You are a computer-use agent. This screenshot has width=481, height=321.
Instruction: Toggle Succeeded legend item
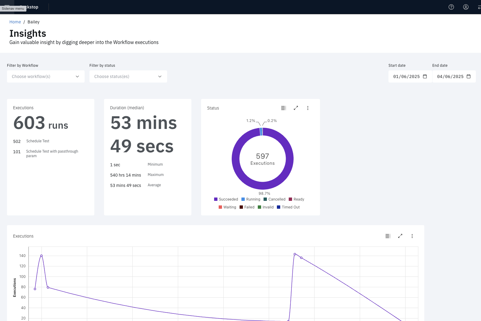[x=226, y=199]
